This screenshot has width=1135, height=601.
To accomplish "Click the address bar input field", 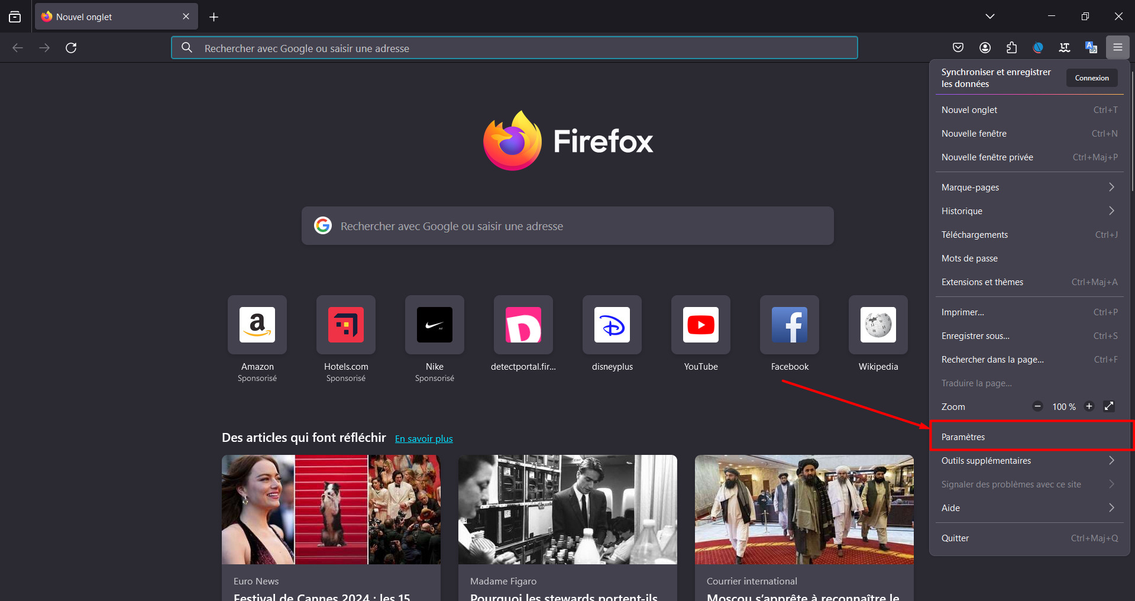I will click(x=515, y=48).
